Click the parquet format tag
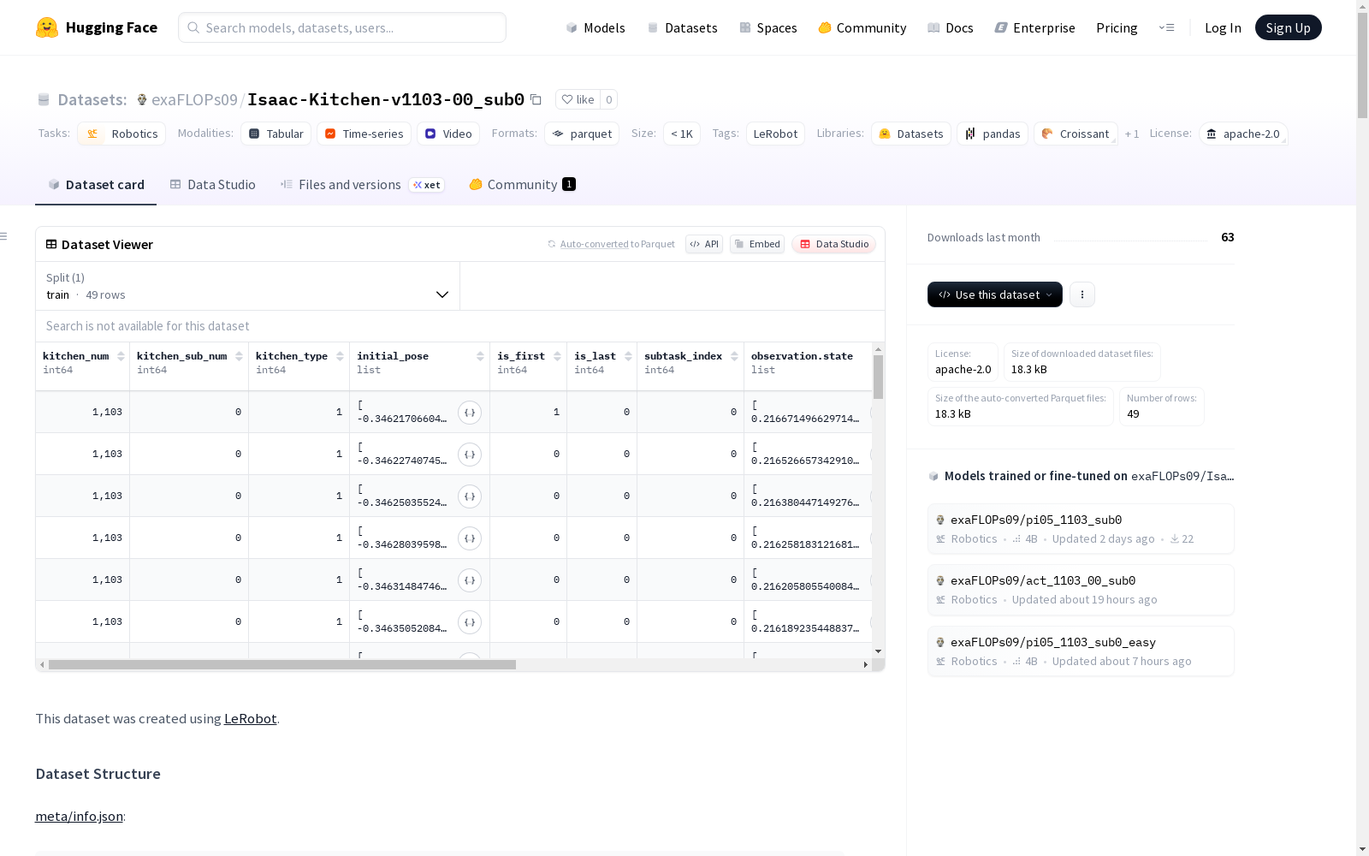The image size is (1369, 856). pos(582,134)
